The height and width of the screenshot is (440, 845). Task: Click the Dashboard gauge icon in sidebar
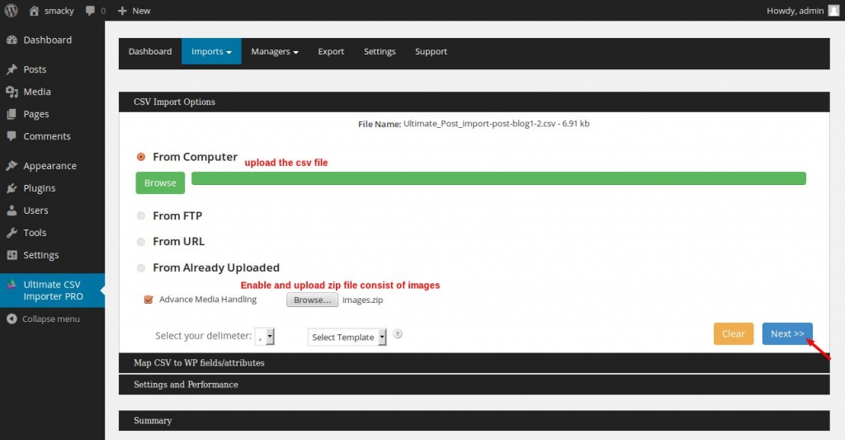click(x=12, y=40)
